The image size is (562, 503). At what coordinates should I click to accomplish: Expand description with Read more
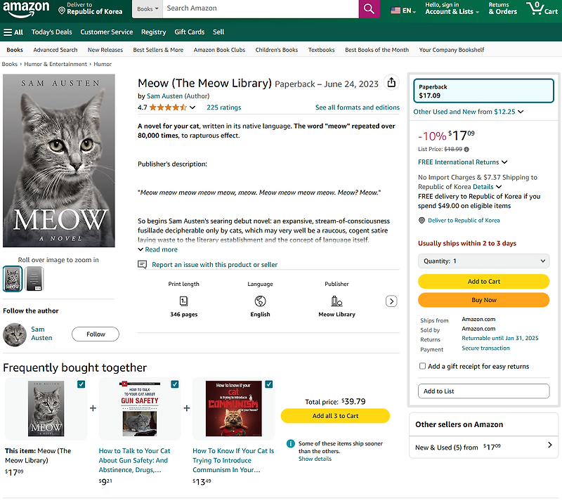158,249
